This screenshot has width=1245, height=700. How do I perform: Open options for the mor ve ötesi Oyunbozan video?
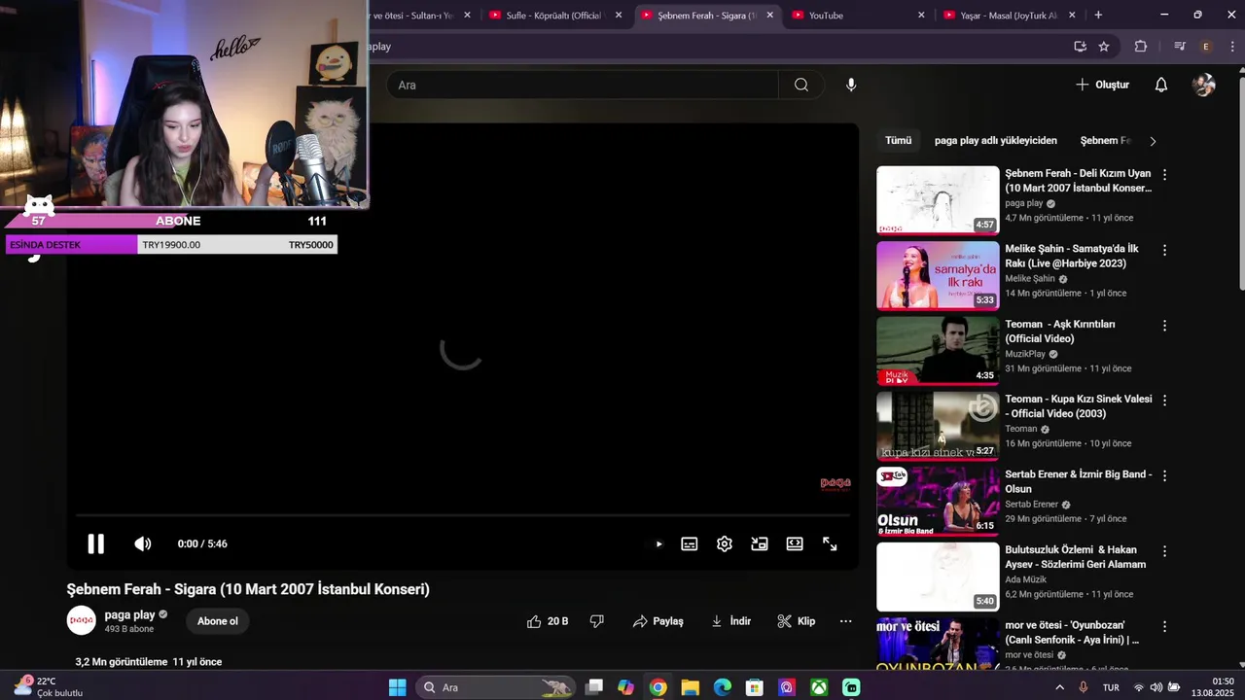[x=1164, y=625]
